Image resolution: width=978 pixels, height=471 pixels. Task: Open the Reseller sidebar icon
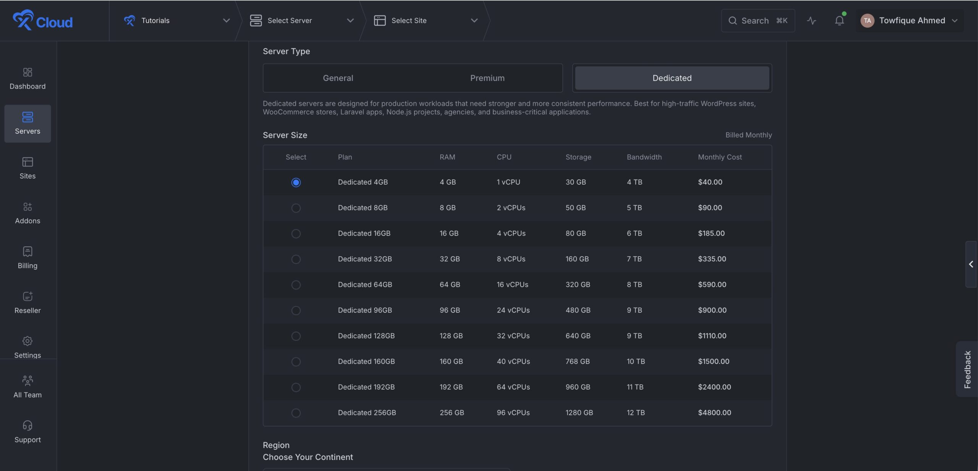(28, 296)
